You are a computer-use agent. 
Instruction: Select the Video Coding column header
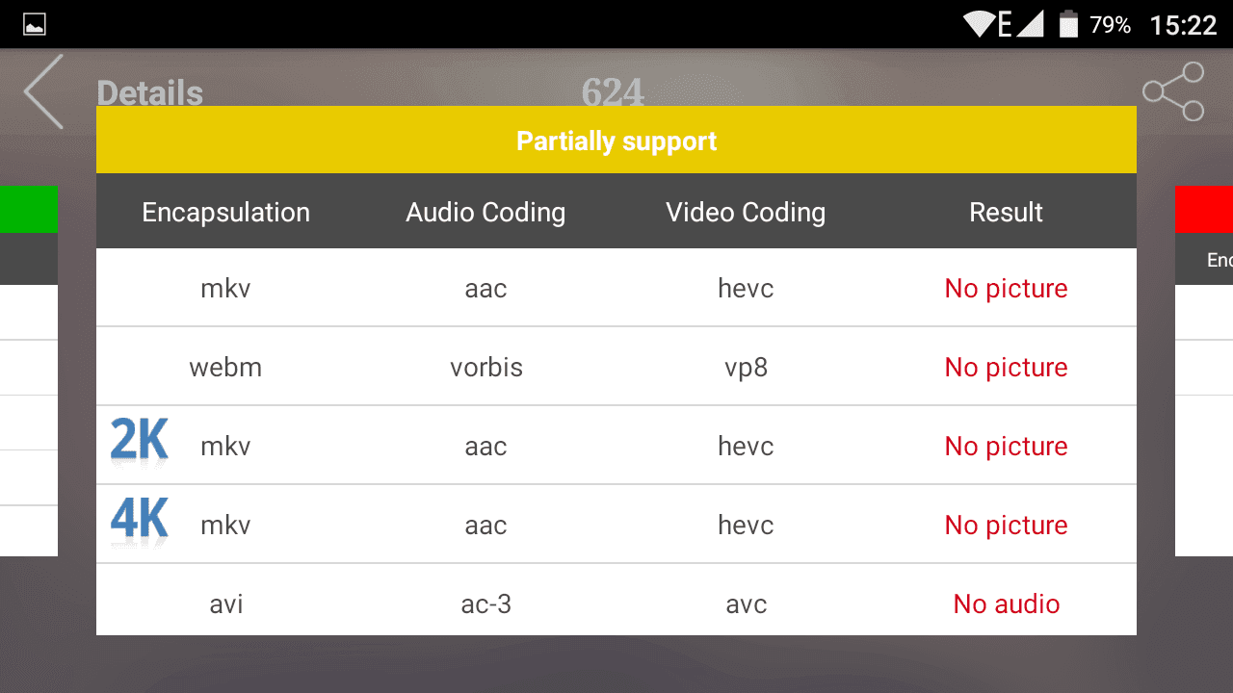pos(746,213)
